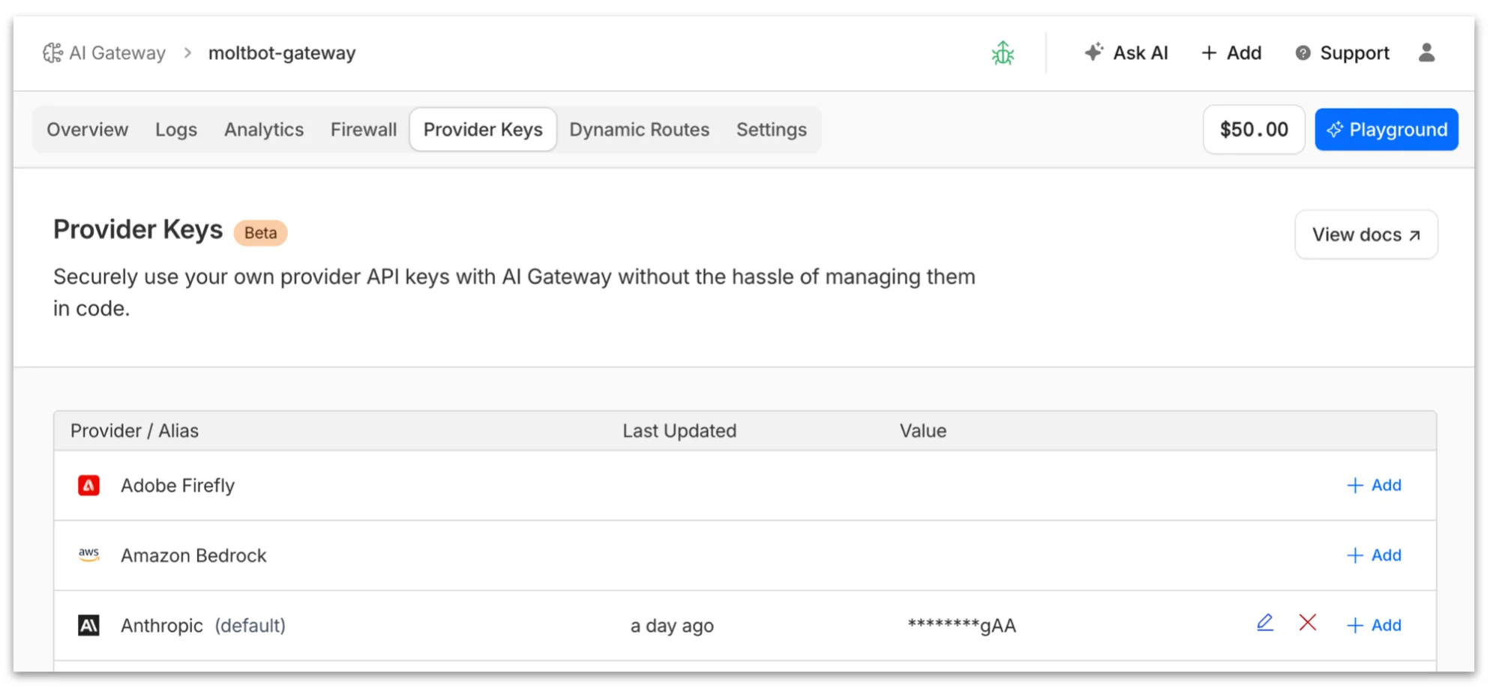The image size is (1499, 697).
Task: Open the Dynamic Routes tab
Action: [639, 129]
